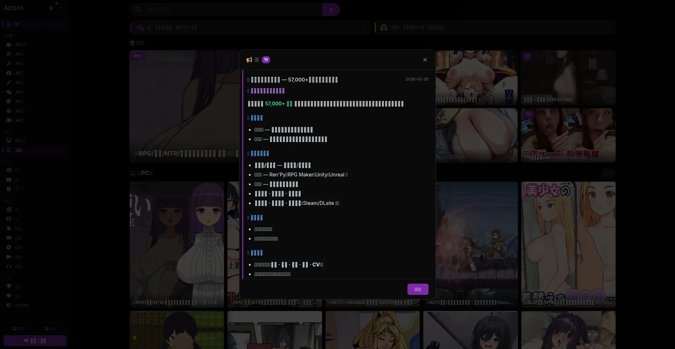675x349 pixels.
Task: Open the chat-bubble banner mentioning 200+
Action: (x=250, y=27)
